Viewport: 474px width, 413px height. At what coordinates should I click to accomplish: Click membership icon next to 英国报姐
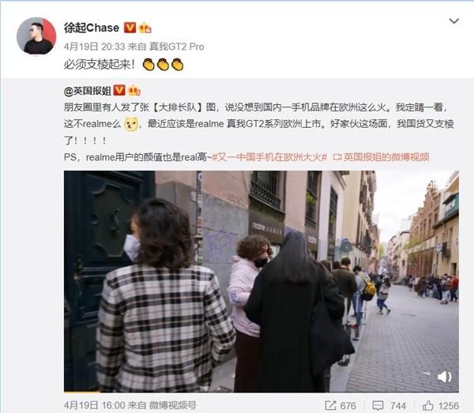pyautogui.click(x=134, y=91)
